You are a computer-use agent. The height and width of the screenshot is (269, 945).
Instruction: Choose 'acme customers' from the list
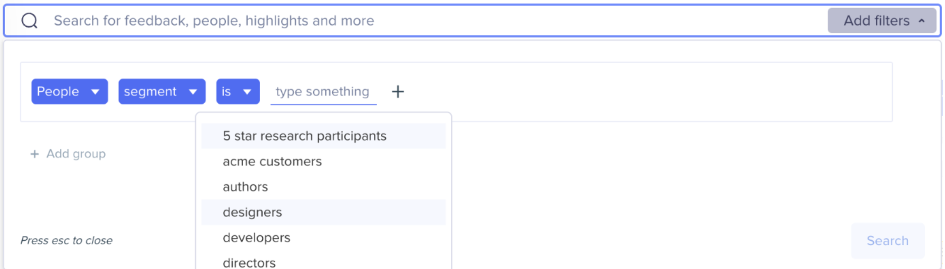(272, 162)
